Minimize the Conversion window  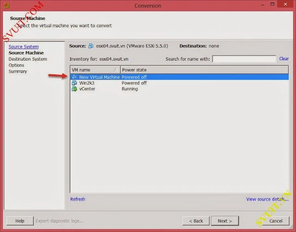click(x=263, y=5)
